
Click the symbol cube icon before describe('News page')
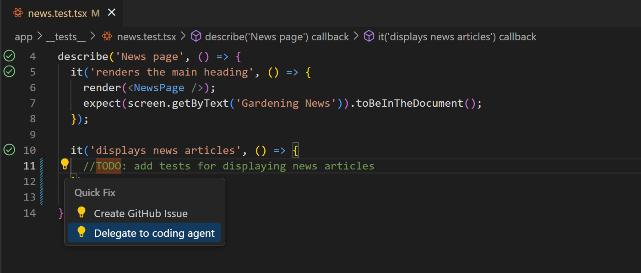[196, 36]
